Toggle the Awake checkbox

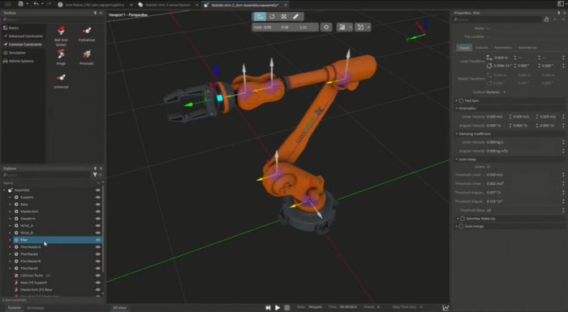(488, 166)
